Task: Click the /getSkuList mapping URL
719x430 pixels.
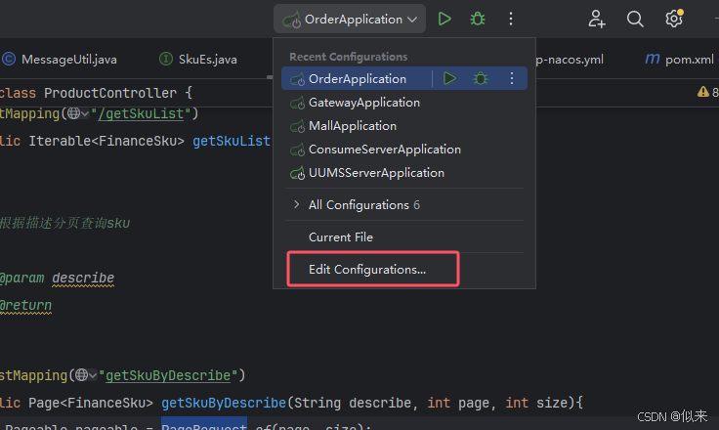Action: 141,113
